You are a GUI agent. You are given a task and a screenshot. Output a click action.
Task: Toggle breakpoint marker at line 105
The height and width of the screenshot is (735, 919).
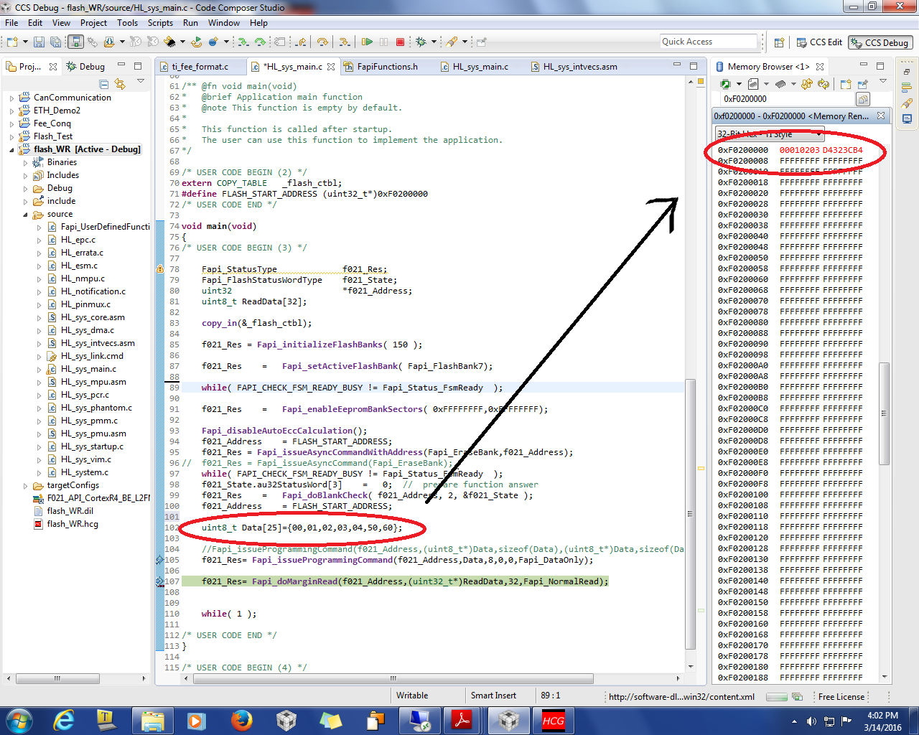point(160,560)
